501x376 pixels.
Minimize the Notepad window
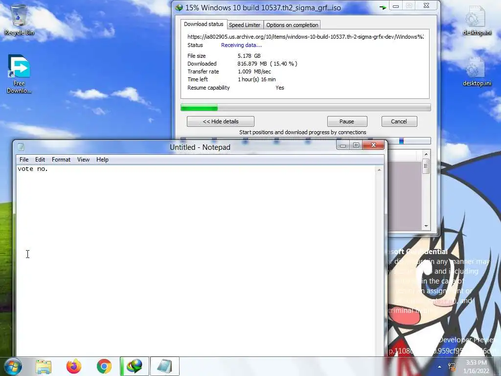343,145
